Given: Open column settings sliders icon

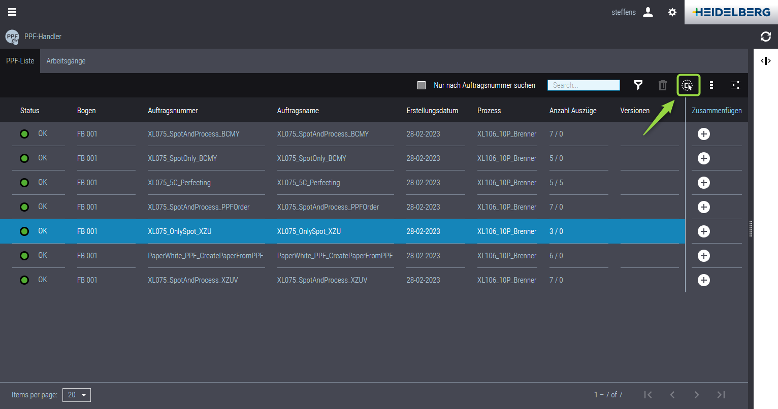Looking at the screenshot, I should (736, 85).
